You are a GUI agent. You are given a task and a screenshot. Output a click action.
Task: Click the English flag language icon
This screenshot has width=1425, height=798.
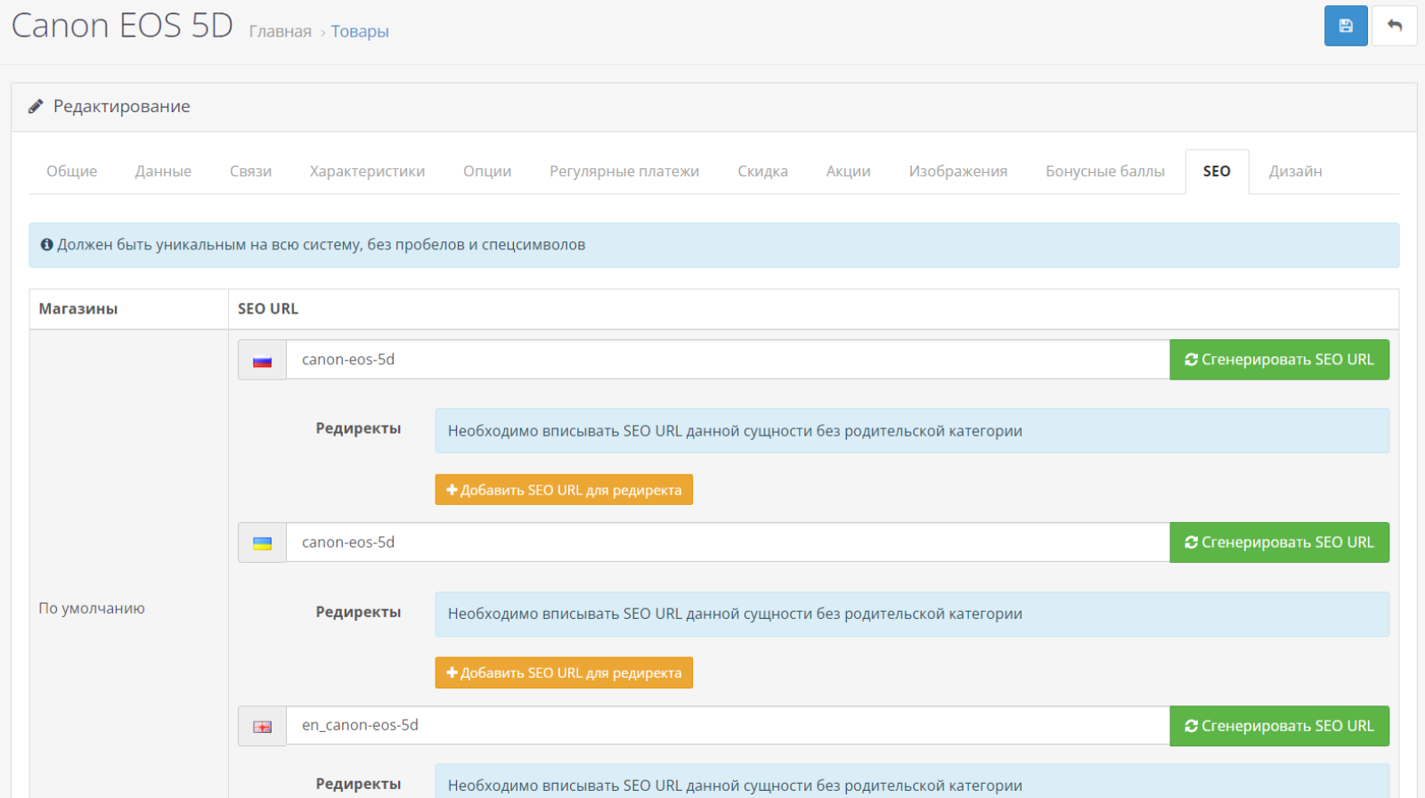[x=262, y=727]
